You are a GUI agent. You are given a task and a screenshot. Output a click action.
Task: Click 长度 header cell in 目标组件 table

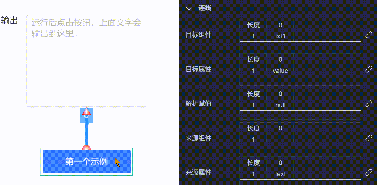point(253,25)
